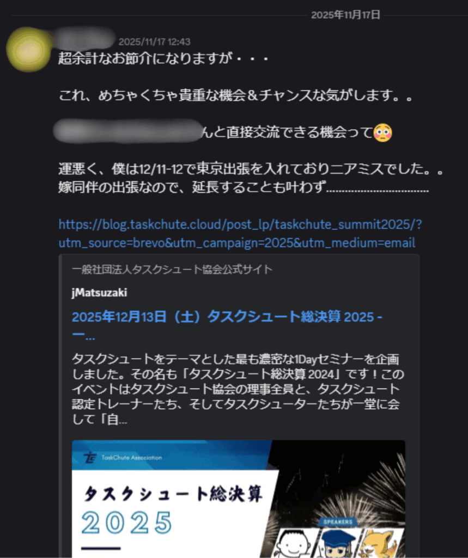Open the blurred yellow user avatar
This screenshot has width=468, height=558.
tap(29, 50)
